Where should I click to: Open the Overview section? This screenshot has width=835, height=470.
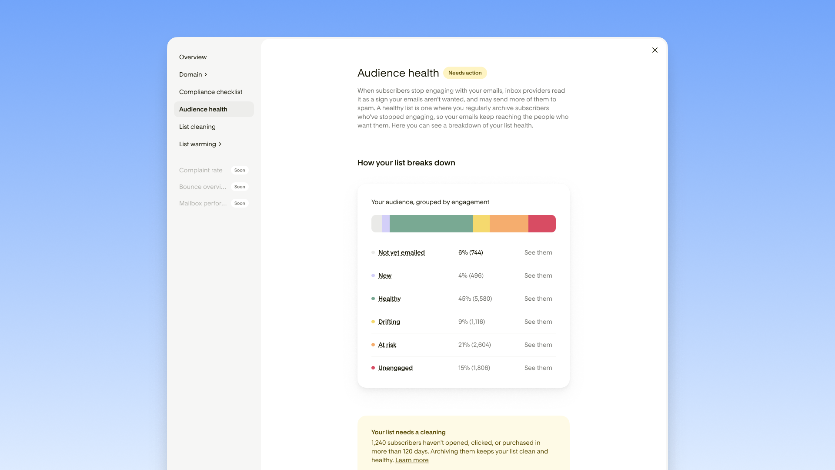[193, 57]
